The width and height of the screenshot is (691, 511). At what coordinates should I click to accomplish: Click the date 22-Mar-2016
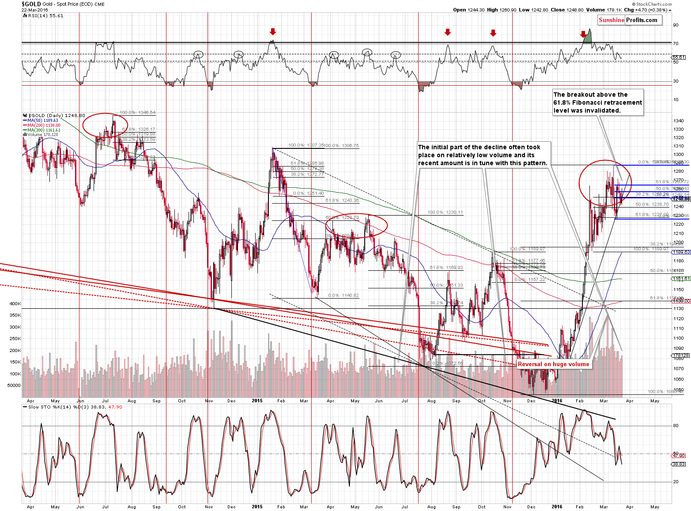point(35,10)
